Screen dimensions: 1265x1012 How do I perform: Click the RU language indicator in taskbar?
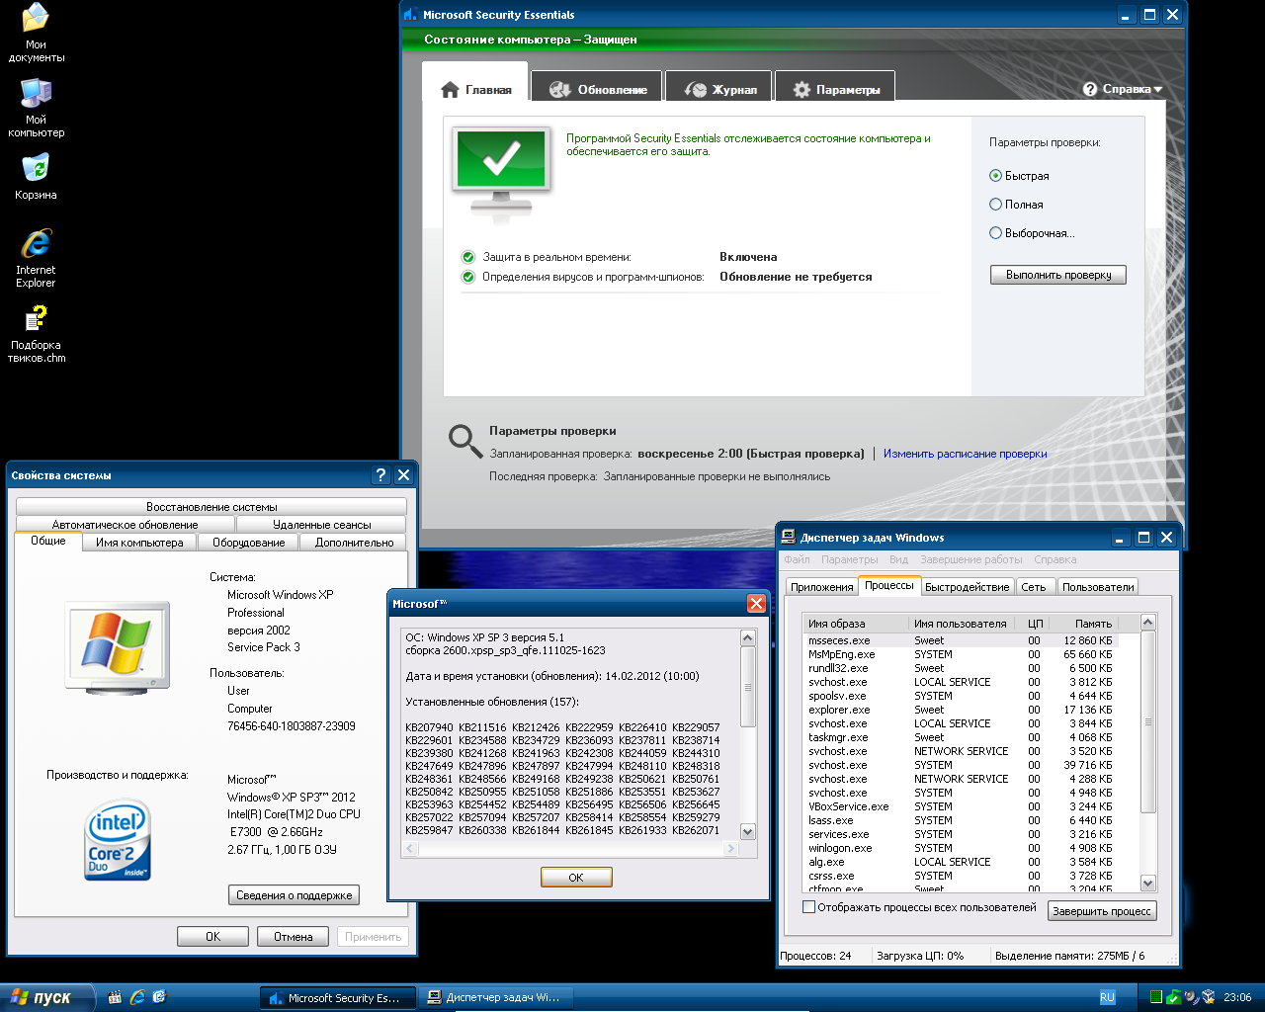tap(1107, 997)
